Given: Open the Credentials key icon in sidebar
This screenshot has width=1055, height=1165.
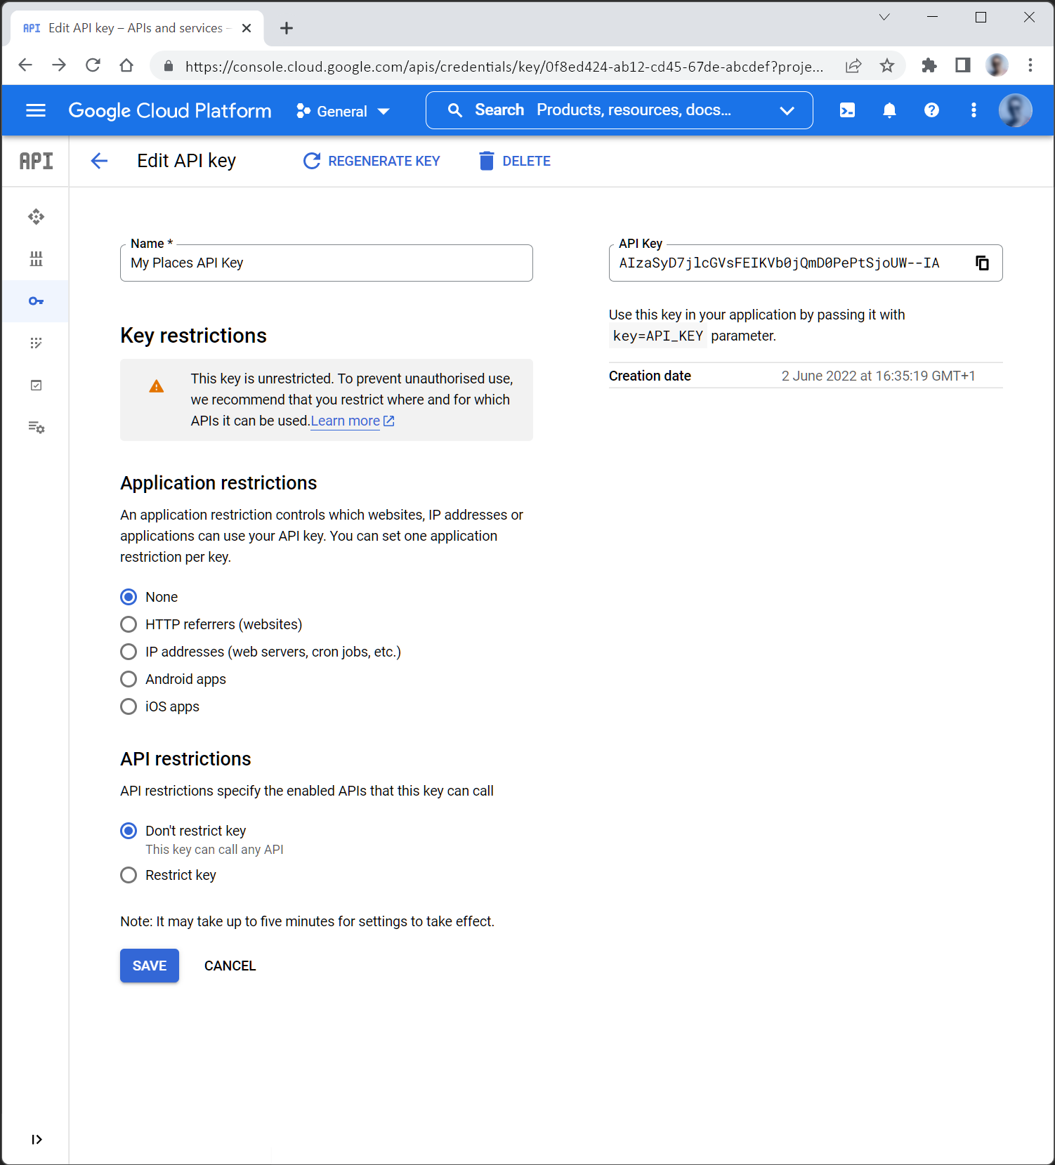Looking at the screenshot, I should click(36, 301).
